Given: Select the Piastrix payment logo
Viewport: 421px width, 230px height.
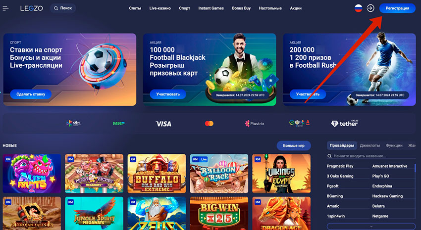Looking at the screenshot, I should 254,123.
